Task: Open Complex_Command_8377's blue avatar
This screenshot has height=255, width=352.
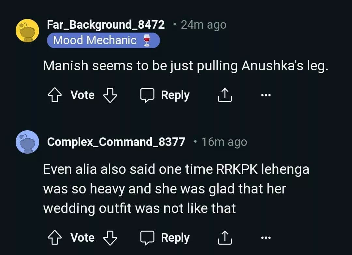Action: click(27, 142)
